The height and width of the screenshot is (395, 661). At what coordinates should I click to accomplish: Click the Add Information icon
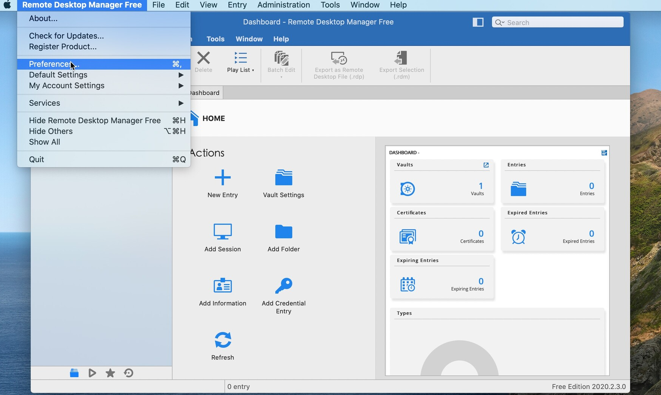point(223,286)
